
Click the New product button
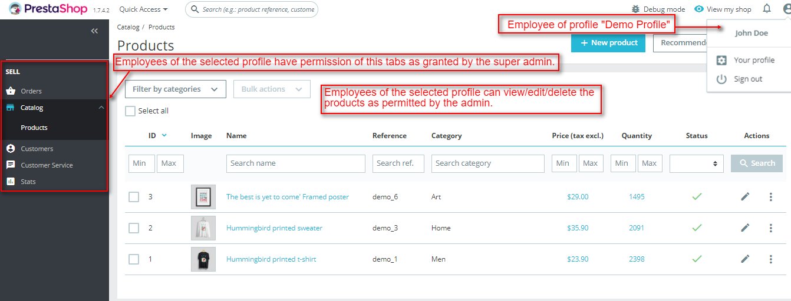tap(608, 43)
